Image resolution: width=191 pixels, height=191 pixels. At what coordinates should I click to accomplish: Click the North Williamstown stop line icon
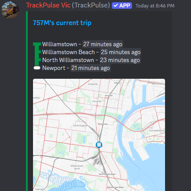coord(37,60)
